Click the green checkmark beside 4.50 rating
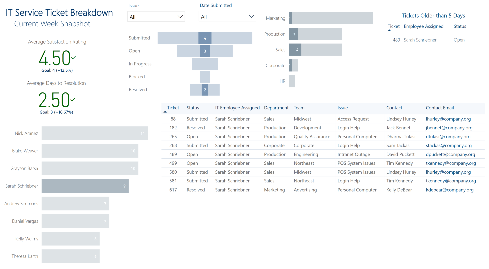Image resolution: width=489 pixels, height=269 pixels. coord(73,58)
